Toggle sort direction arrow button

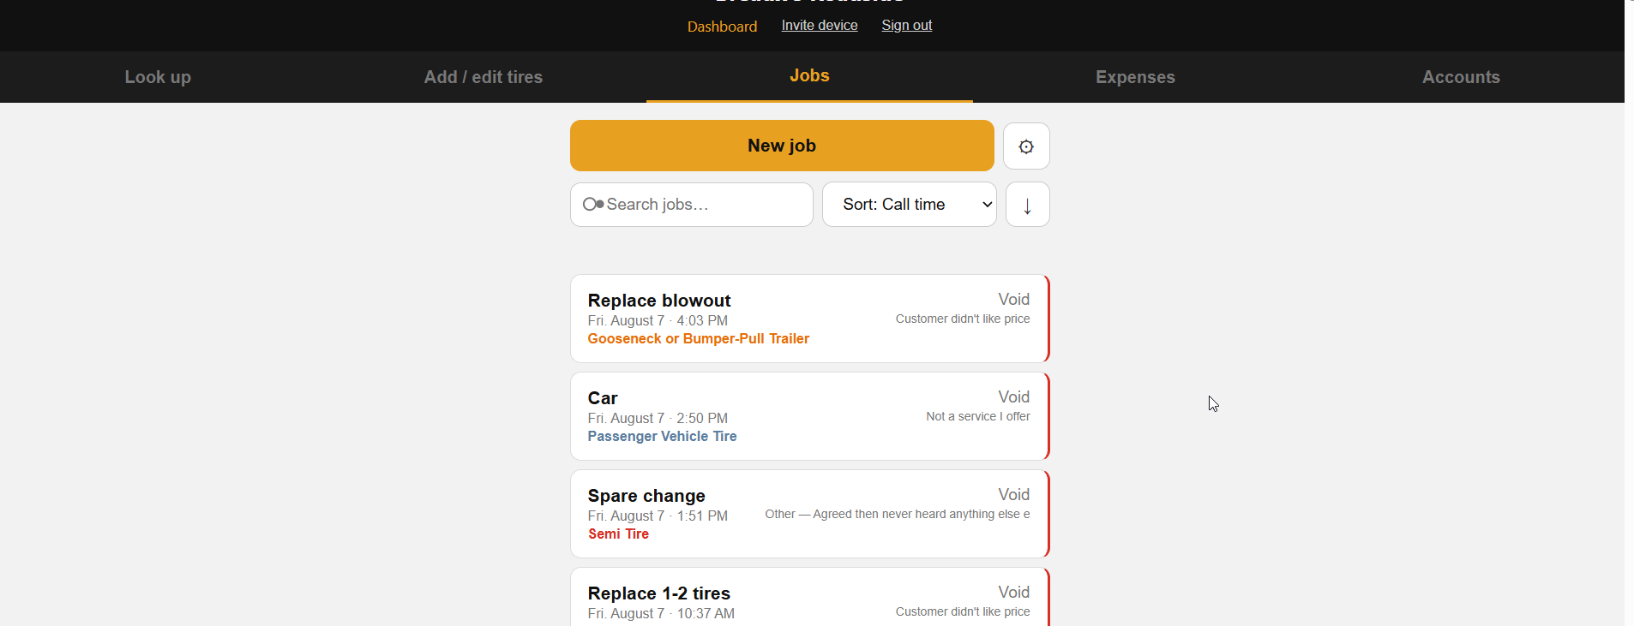click(1027, 205)
